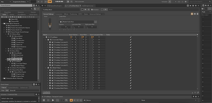
Task: Switch to the Effects tab
Action: [66, 14]
